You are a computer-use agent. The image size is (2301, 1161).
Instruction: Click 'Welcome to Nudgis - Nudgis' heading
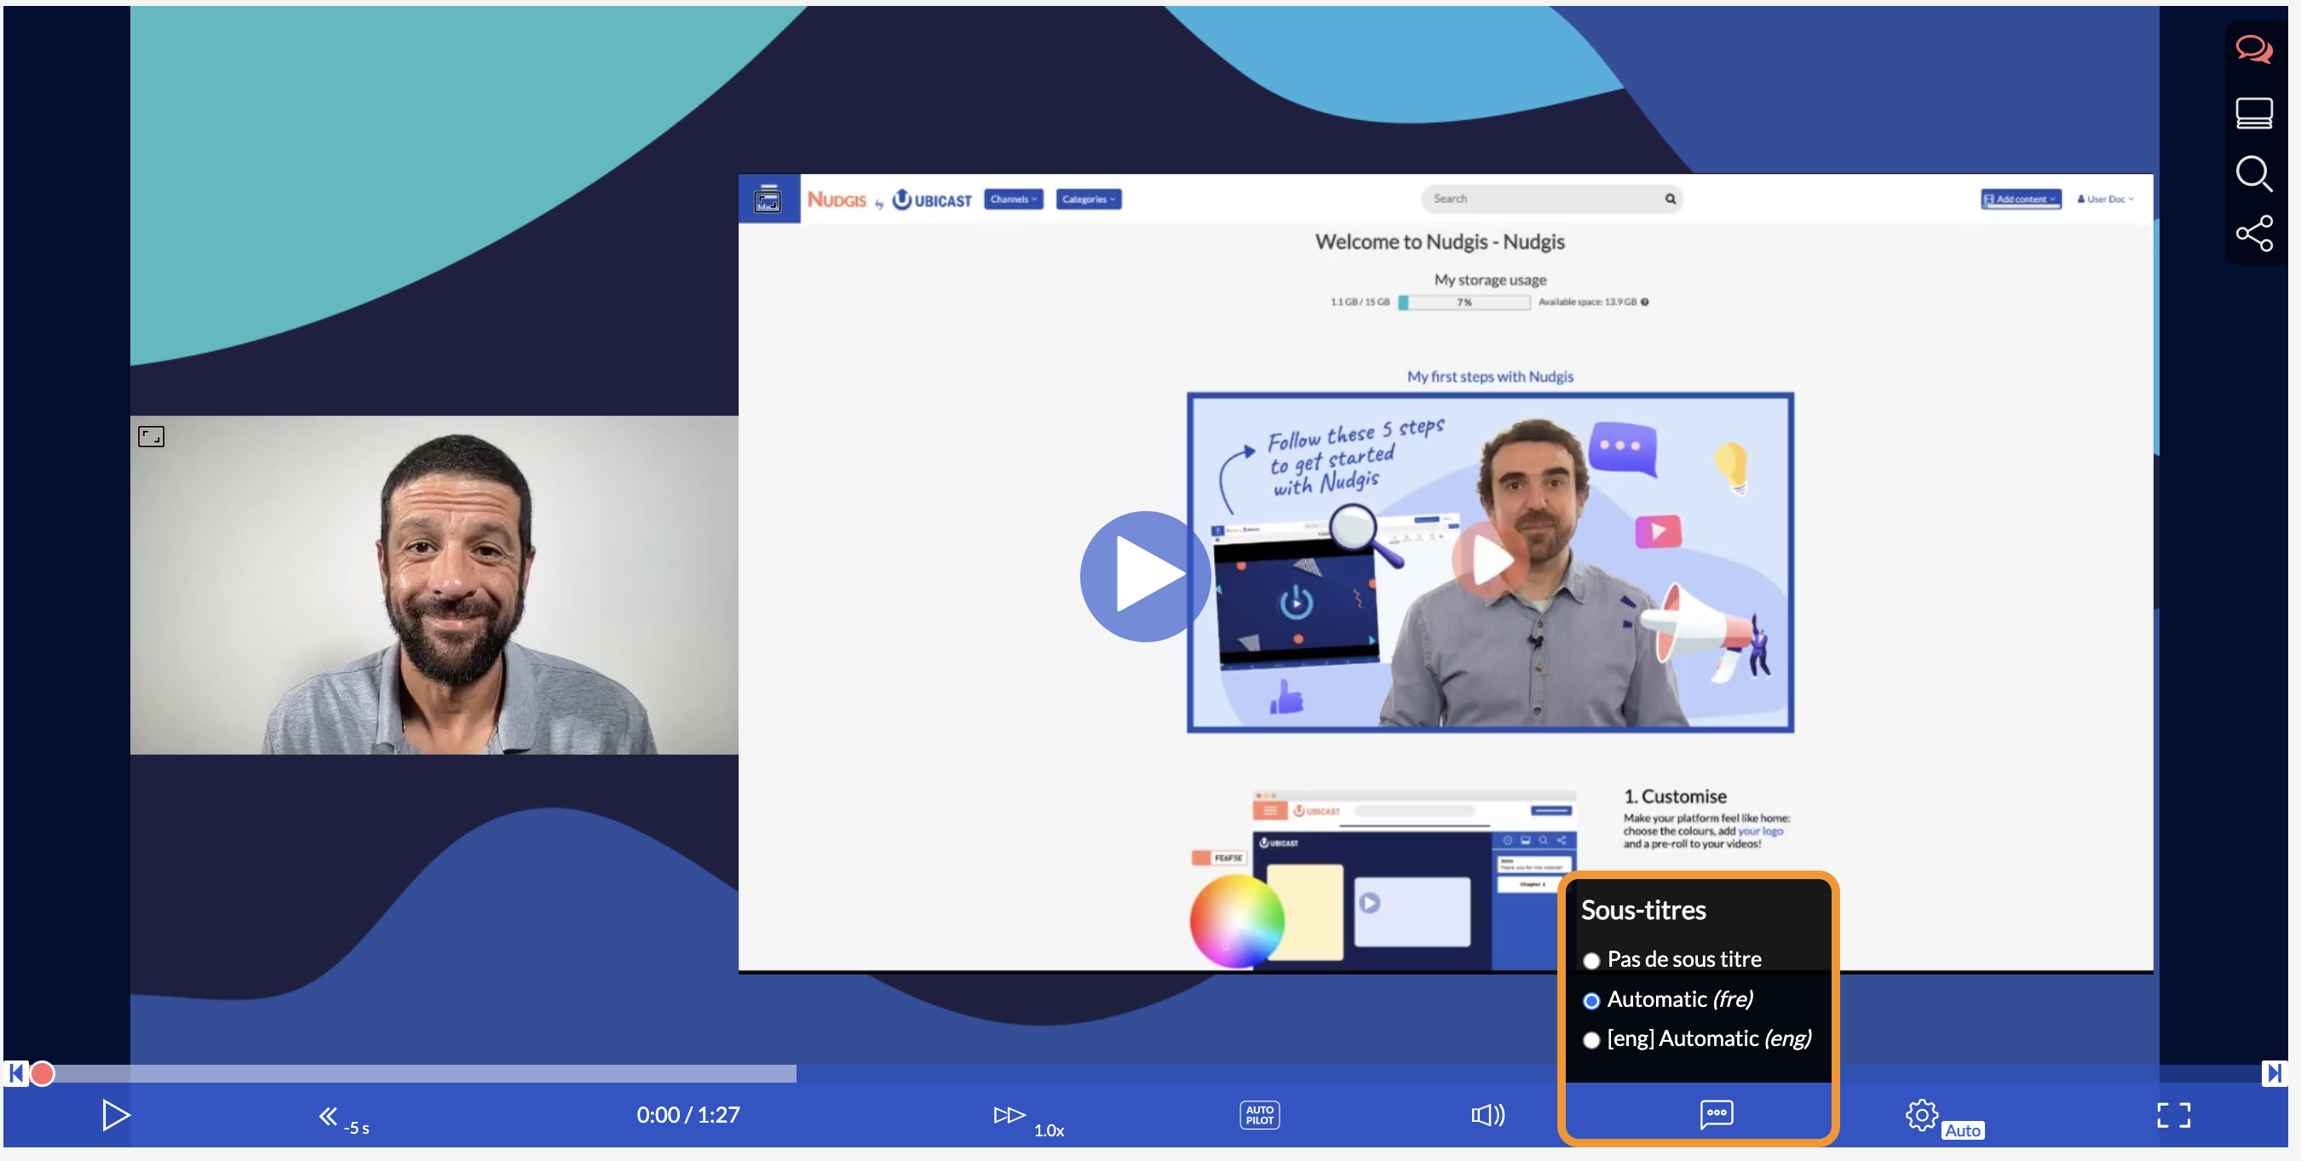coord(1439,242)
